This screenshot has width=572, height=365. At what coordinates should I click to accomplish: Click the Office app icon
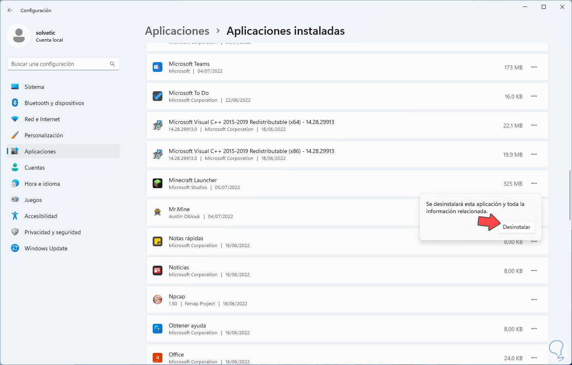158,358
